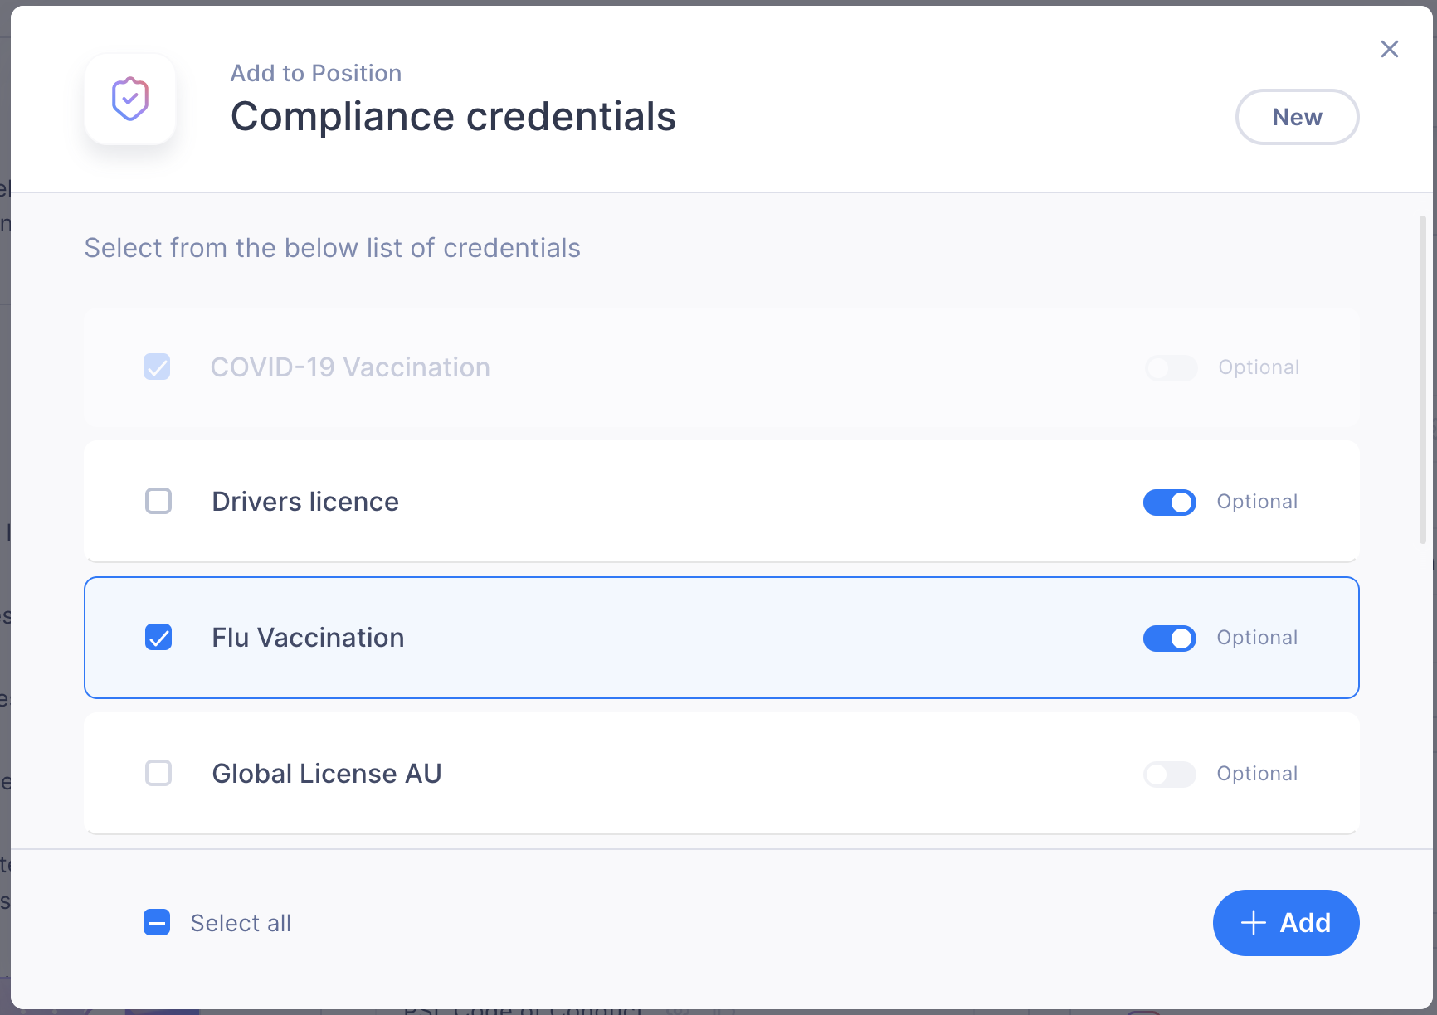Turn off Drivers licence Optional toggle
The height and width of the screenshot is (1015, 1437).
point(1170,503)
